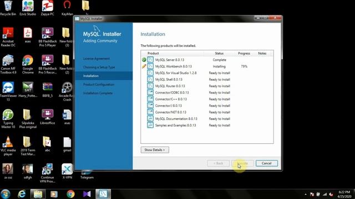The height and width of the screenshot is (199, 355).
Task: Click the Connector/ODBC 8.0.13 product icon
Action: pos(150,92)
